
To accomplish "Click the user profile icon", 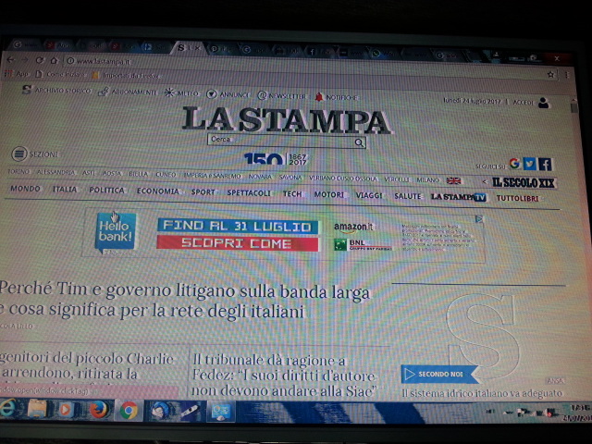I will (x=544, y=103).
